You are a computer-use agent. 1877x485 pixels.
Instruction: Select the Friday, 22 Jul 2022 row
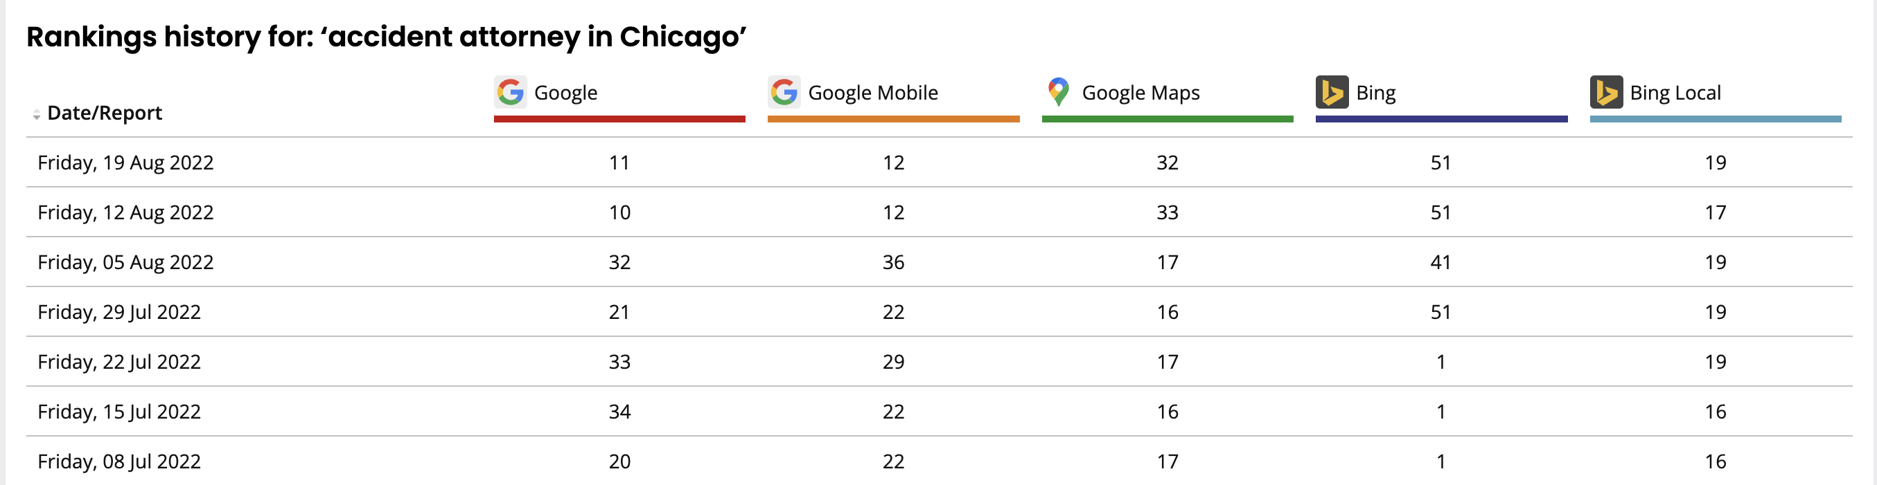[940, 361]
